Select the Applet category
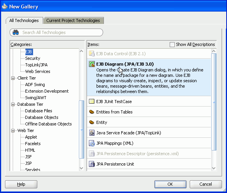The height and width of the screenshot is (193, 227). click(31, 137)
